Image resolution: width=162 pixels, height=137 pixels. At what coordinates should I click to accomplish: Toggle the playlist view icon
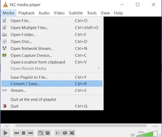click(58, 133)
